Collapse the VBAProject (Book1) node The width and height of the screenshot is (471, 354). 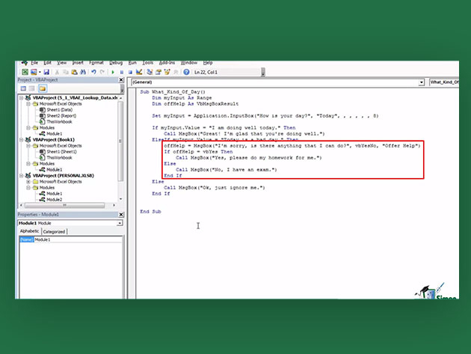[22, 139]
